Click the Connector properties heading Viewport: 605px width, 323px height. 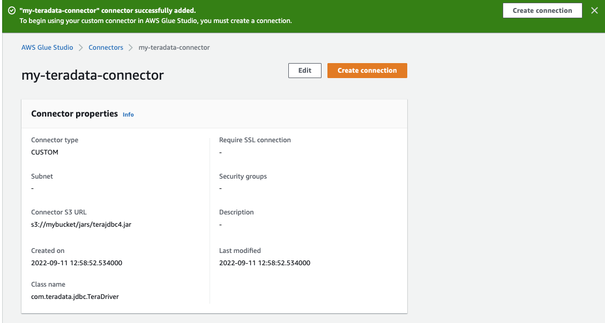[x=74, y=114]
